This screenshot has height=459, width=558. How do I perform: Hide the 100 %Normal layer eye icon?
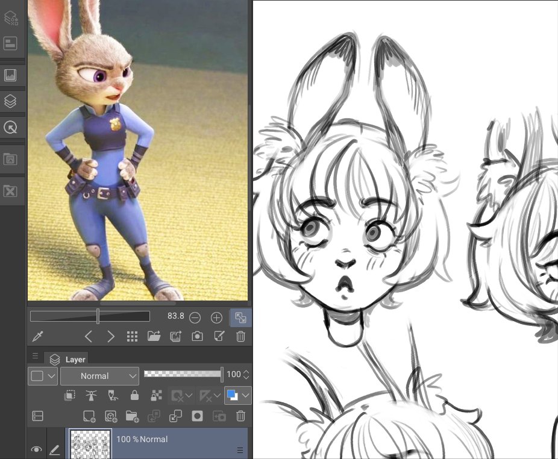tap(36, 449)
